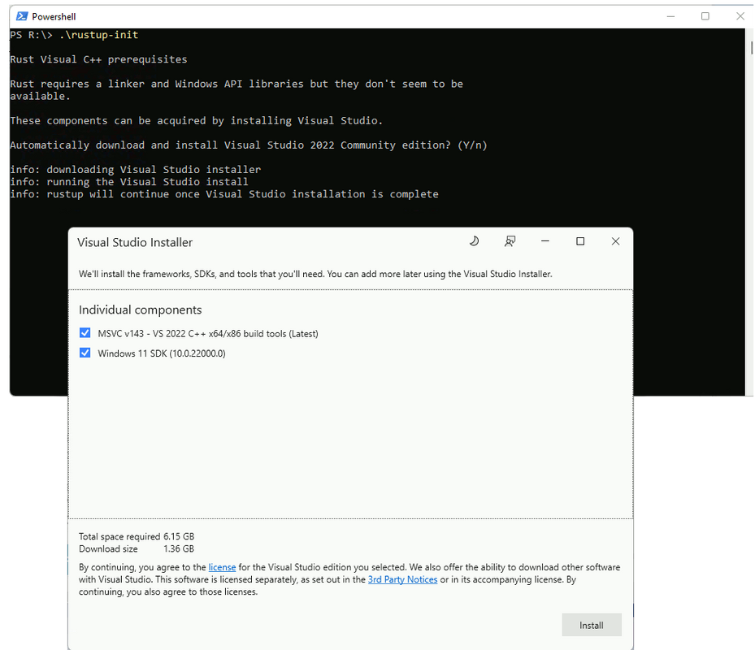Open the feedback icon in Visual Studio Installer
Image resolution: width=755 pixels, height=650 pixels.
click(x=510, y=241)
